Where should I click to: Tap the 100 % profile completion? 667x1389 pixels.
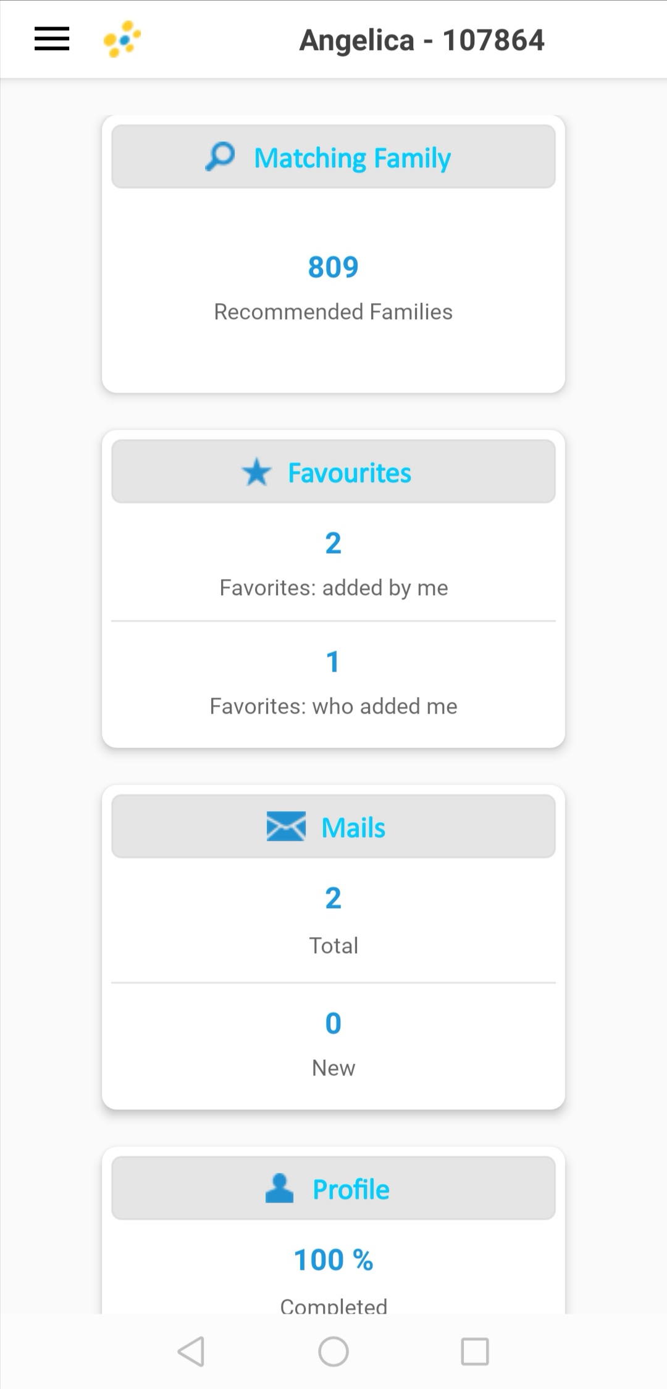pyautogui.click(x=333, y=1260)
